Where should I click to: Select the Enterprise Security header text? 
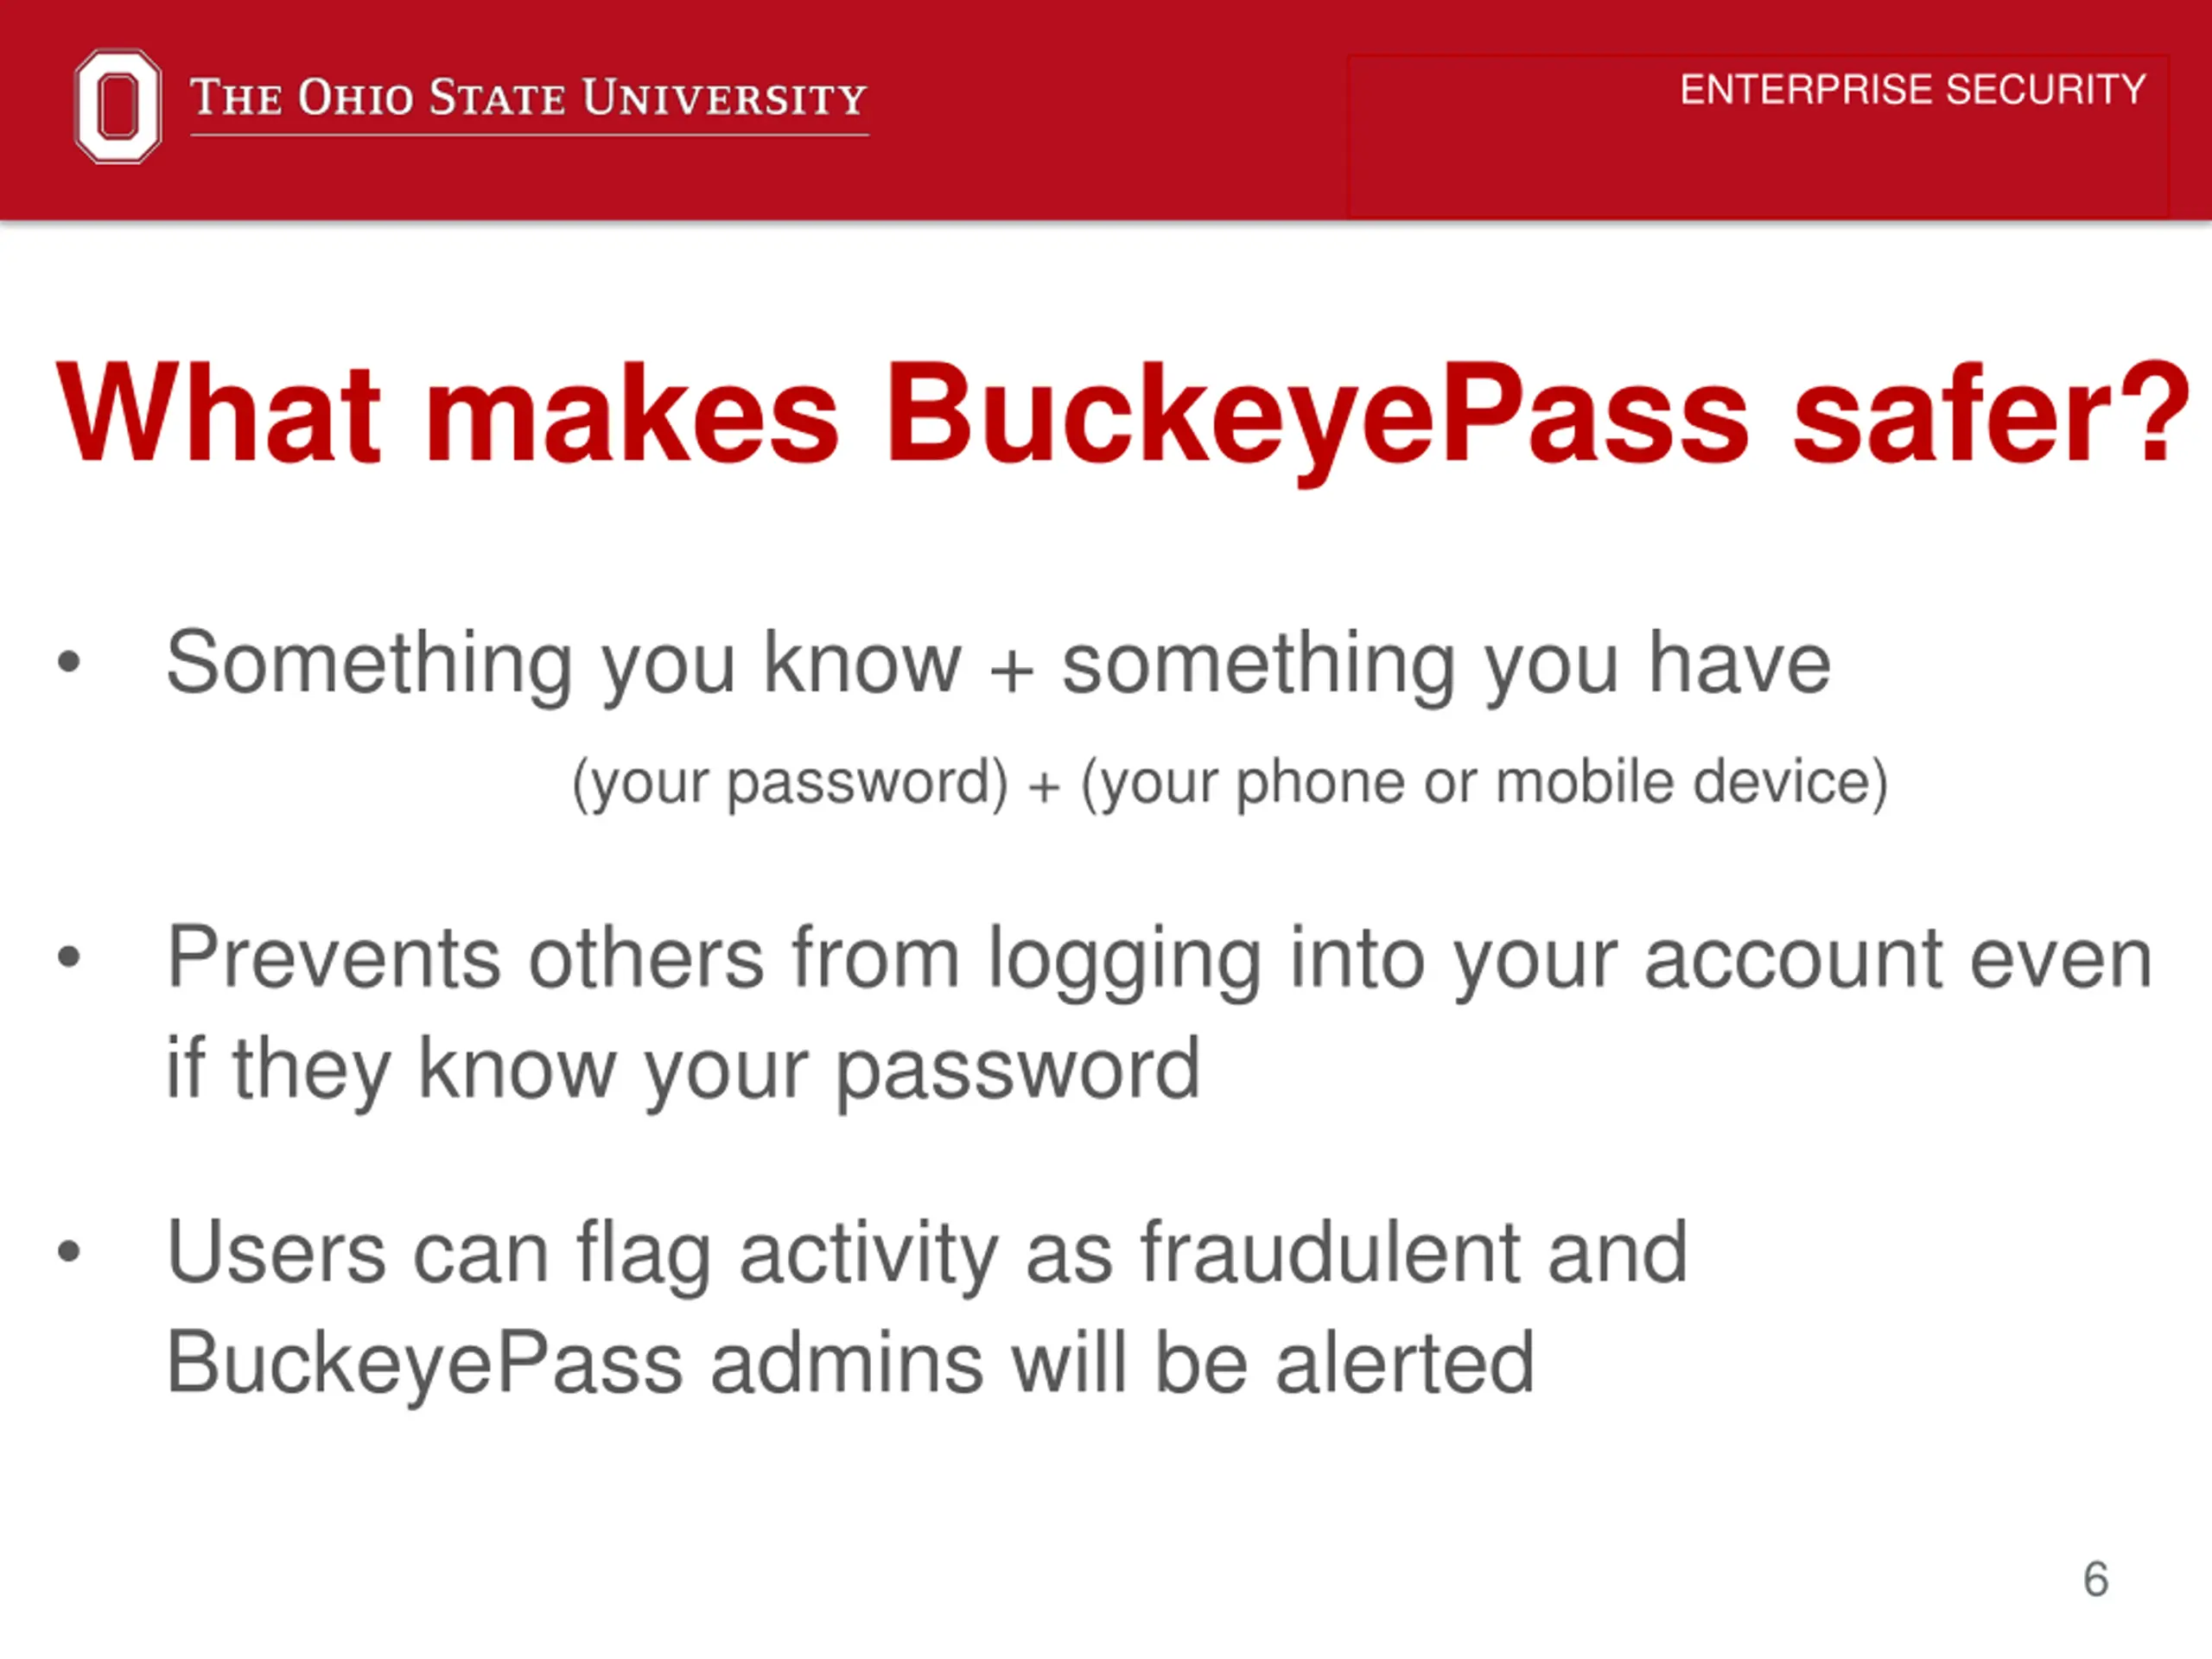click(x=1913, y=90)
